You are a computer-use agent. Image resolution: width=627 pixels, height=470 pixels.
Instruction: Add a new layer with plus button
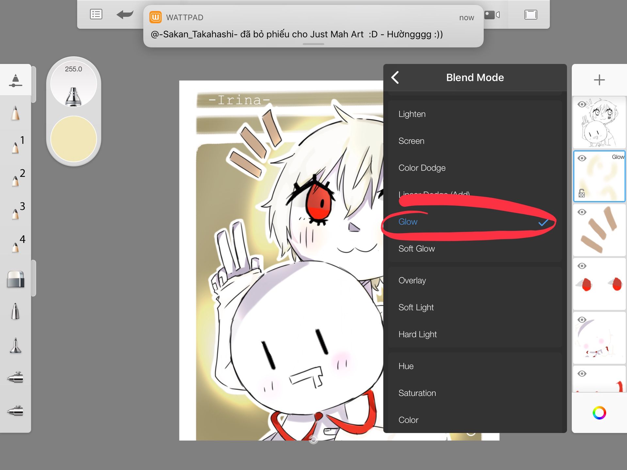[x=599, y=80]
